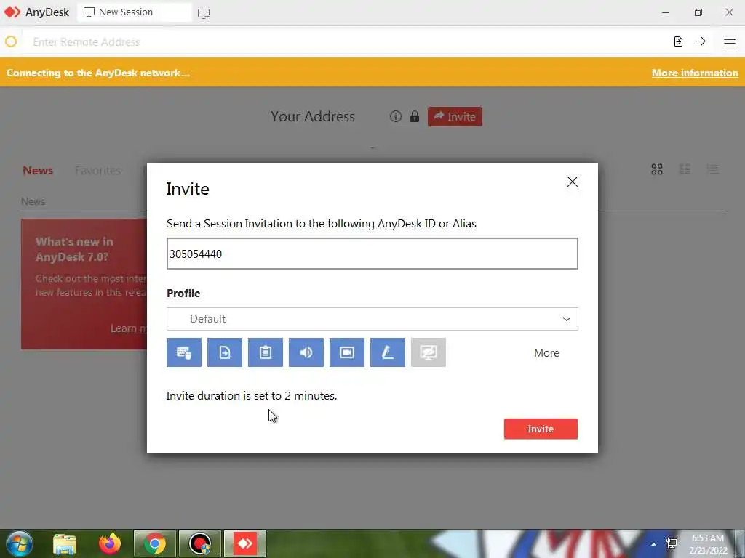
Task: Toggle sound transmission permission icon
Action: tap(306, 352)
